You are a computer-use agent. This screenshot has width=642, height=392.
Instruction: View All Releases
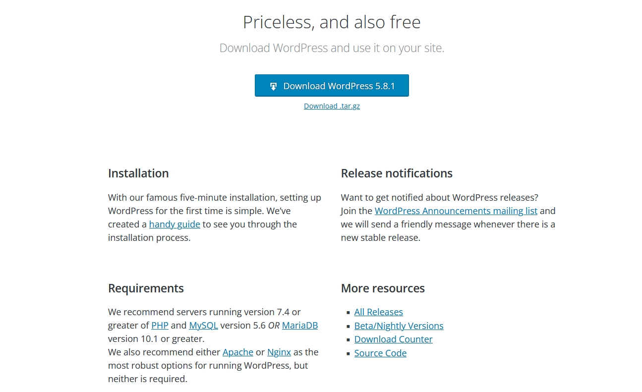[378, 312]
